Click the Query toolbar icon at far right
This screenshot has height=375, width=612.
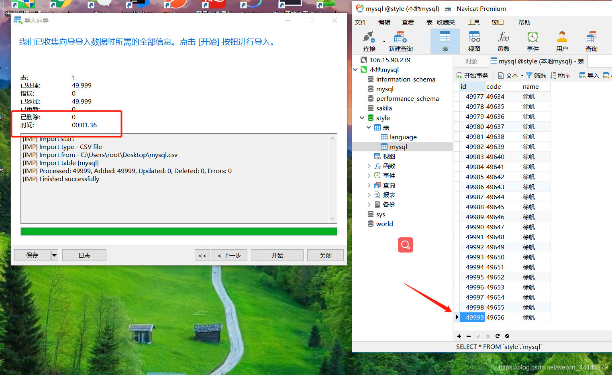click(x=592, y=41)
